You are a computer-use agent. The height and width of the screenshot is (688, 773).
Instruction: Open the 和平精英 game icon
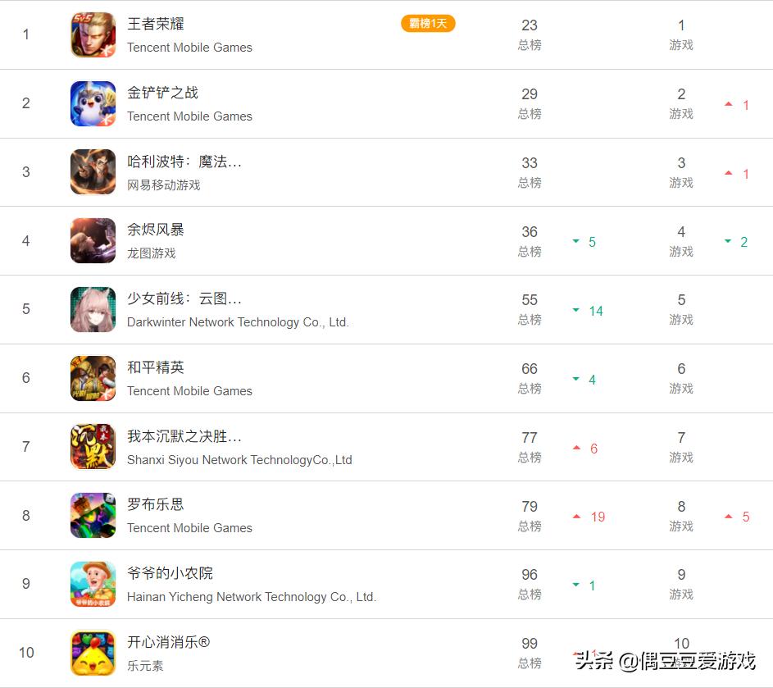[x=93, y=378]
